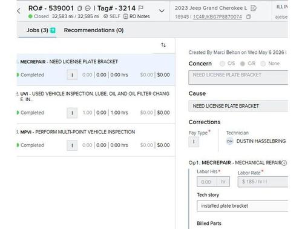Click pay type box in UVI job row
Viewport: 305px width, 229px height.
tap(72, 113)
